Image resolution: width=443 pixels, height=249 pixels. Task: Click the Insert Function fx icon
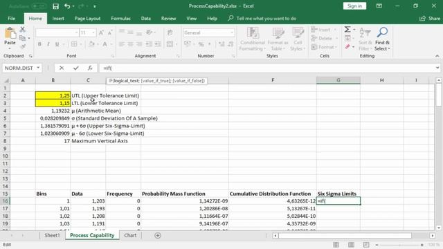point(90,68)
